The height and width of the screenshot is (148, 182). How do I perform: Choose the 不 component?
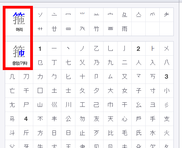(40, 119)
